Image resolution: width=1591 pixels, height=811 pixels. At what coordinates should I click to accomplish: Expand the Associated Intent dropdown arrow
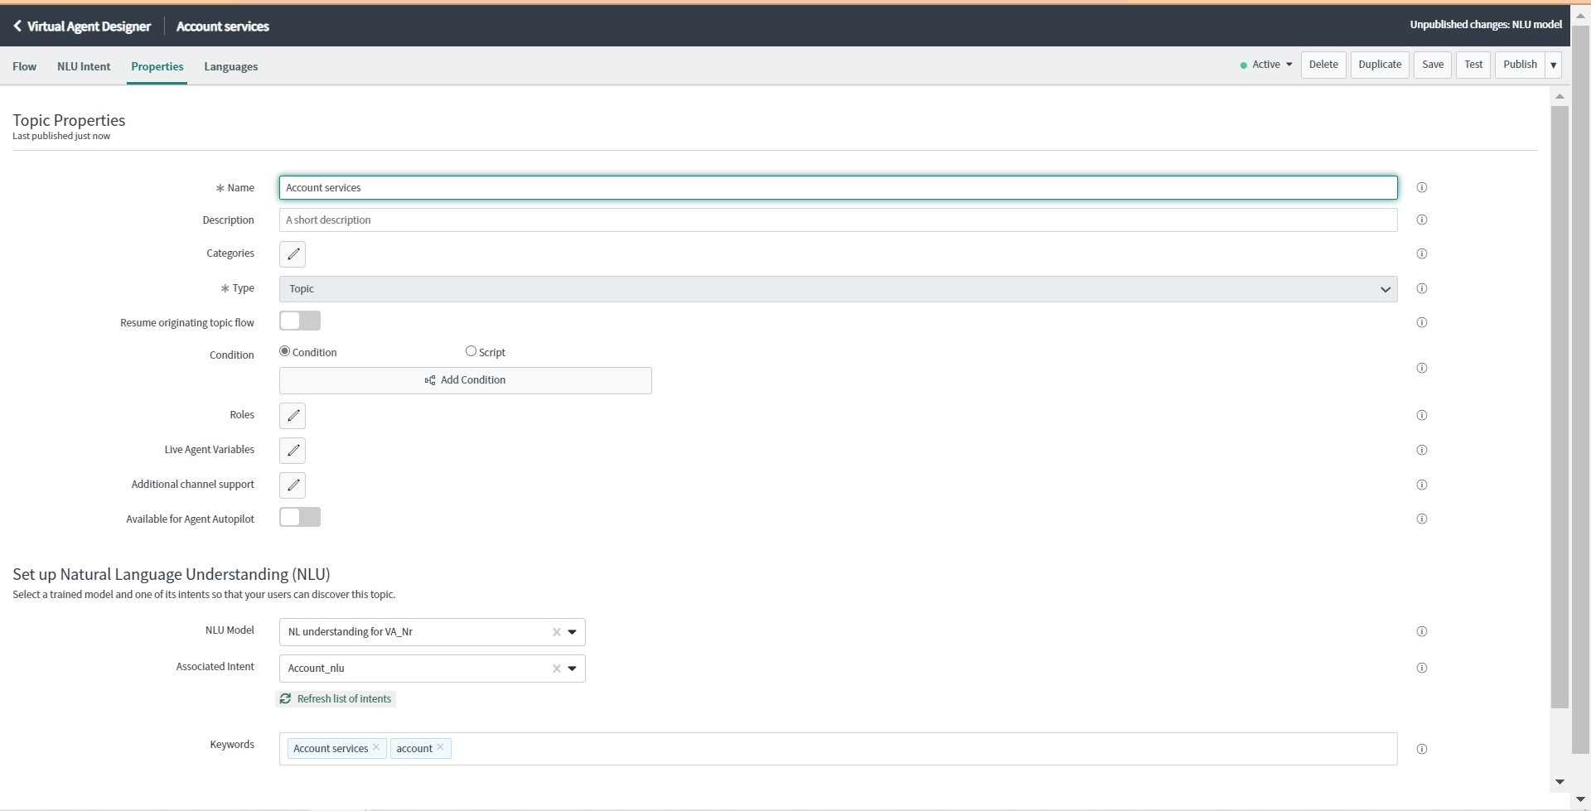pos(572,669)
